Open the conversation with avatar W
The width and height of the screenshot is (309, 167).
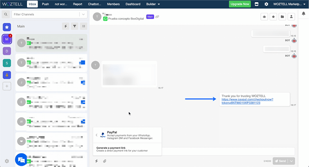pyautogui.click(x=51, y=122)
